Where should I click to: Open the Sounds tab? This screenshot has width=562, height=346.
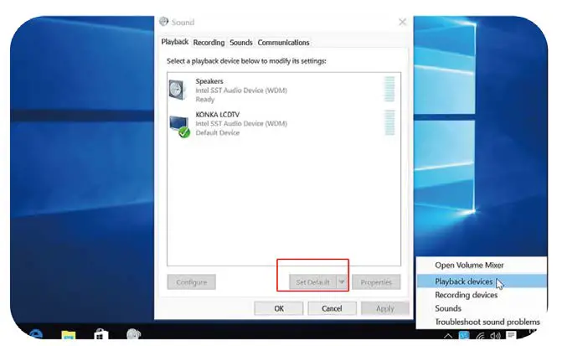pos(241,43)
